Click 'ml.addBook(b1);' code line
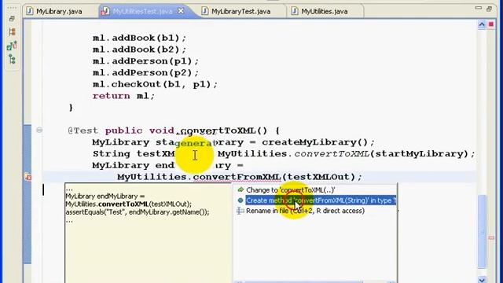503x283 pixels. pyautogui.click(x=139, y=39)
